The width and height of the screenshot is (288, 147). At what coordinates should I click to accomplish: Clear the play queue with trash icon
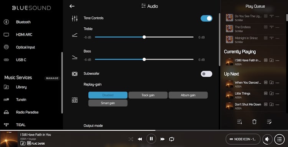[x=254, y=122]
